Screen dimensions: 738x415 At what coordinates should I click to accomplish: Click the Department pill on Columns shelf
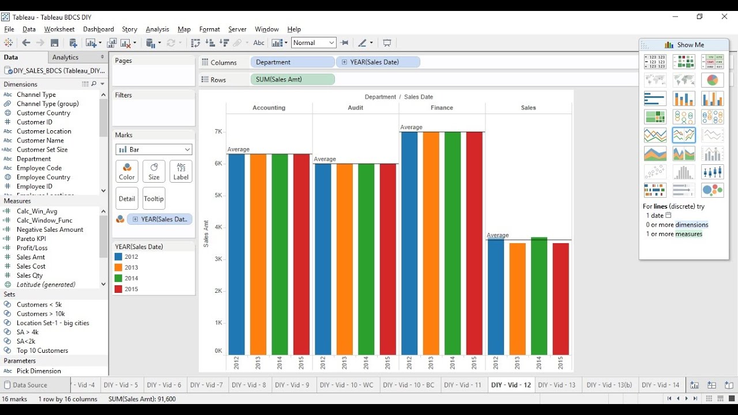point(292,62)
